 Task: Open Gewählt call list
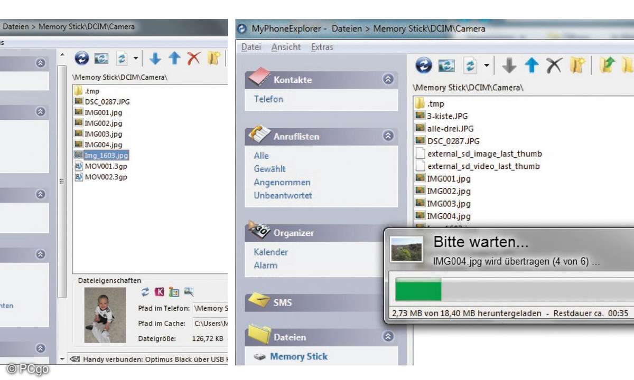269,169
